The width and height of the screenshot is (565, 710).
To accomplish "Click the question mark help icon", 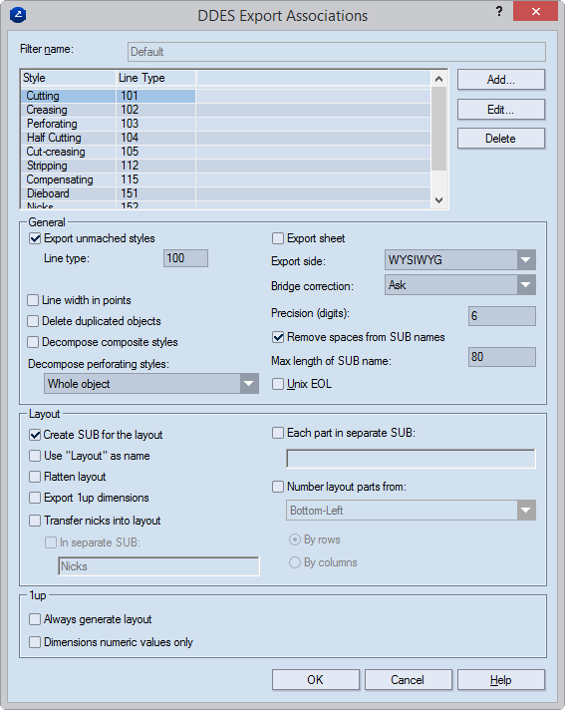I will (499, 11).
